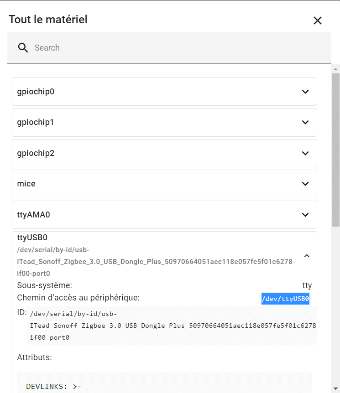The height and width of the screenshot is (393, 340).
Task: Open the gpiochip0 hardware row
Action: tap(164, 92)
